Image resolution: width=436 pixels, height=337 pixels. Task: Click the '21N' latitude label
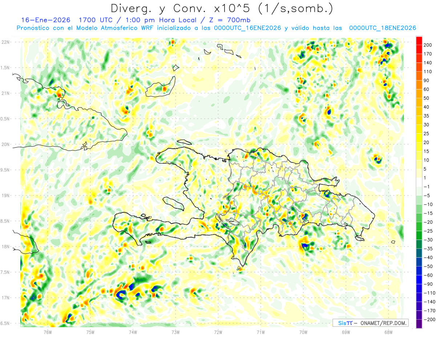point(5,93)
